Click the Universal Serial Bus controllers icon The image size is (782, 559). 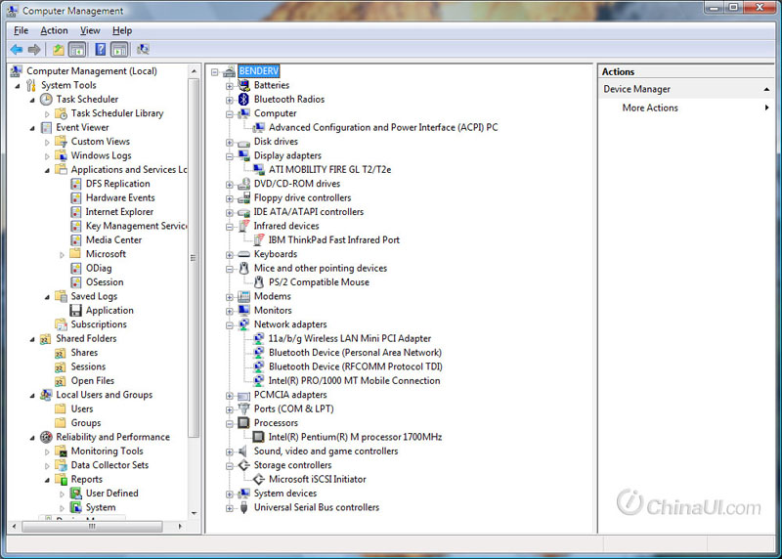[243, 507]
